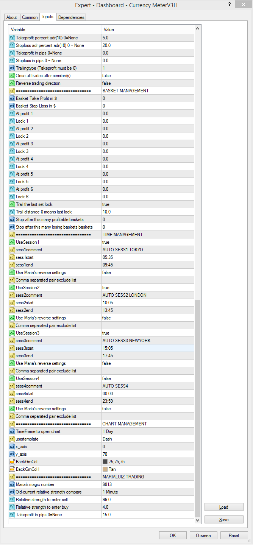
Task: Click the OK button
Action: click(x=173, y=536)
